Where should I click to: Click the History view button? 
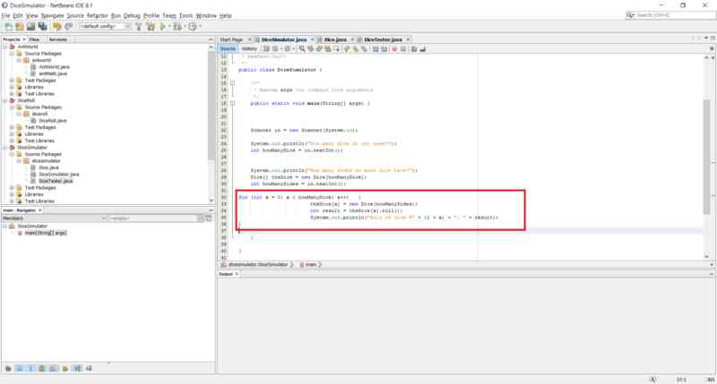coord(249,49)
